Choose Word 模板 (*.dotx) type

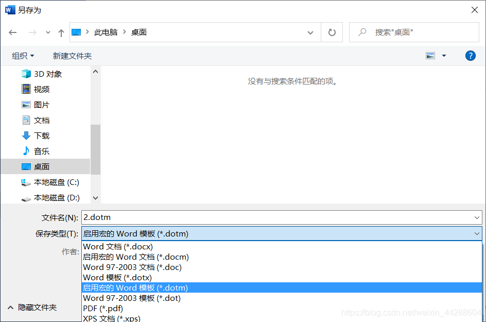[x=282, y=277]
